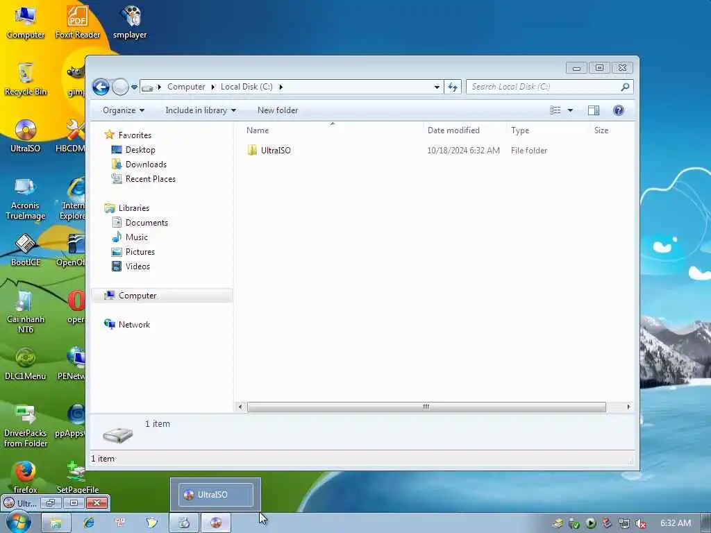Restore the minimized Ultr... window
Image resolution: width=711 pixels, height=533 pixels.
click(x=50, y=502)
